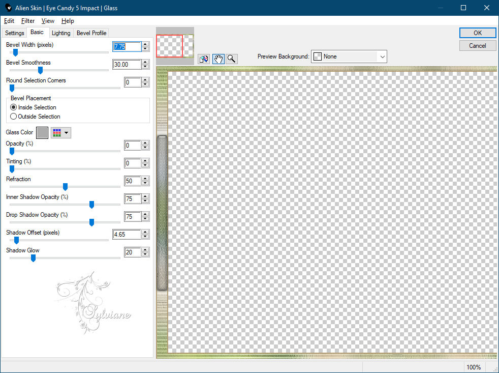Click the navigator thumbnail preview
The width and height of the screenshot is (499, 373).
175,46
